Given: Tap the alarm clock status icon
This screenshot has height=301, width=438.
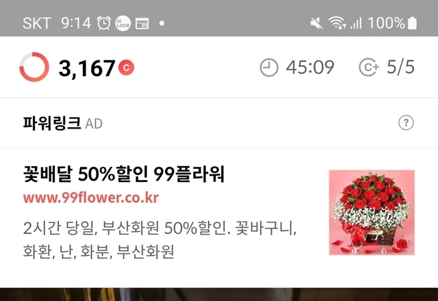Looking at the screenshot, I should 104,23.
